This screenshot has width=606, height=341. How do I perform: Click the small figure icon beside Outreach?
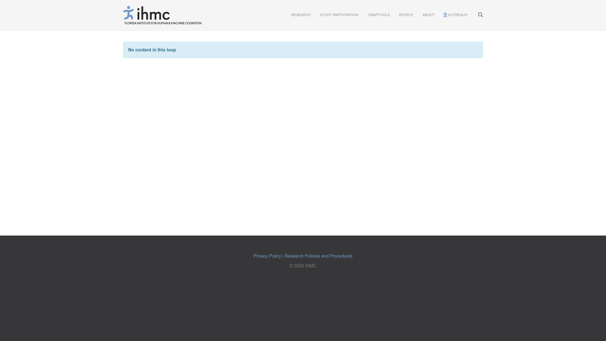click(445, 15)
